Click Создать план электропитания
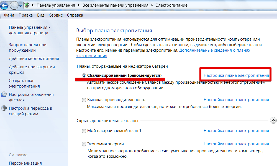The image size is (277, 166). 24,83
